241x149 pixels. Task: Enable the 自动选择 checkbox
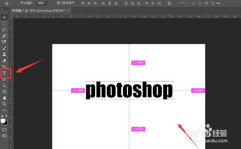(x=17, y=3)
